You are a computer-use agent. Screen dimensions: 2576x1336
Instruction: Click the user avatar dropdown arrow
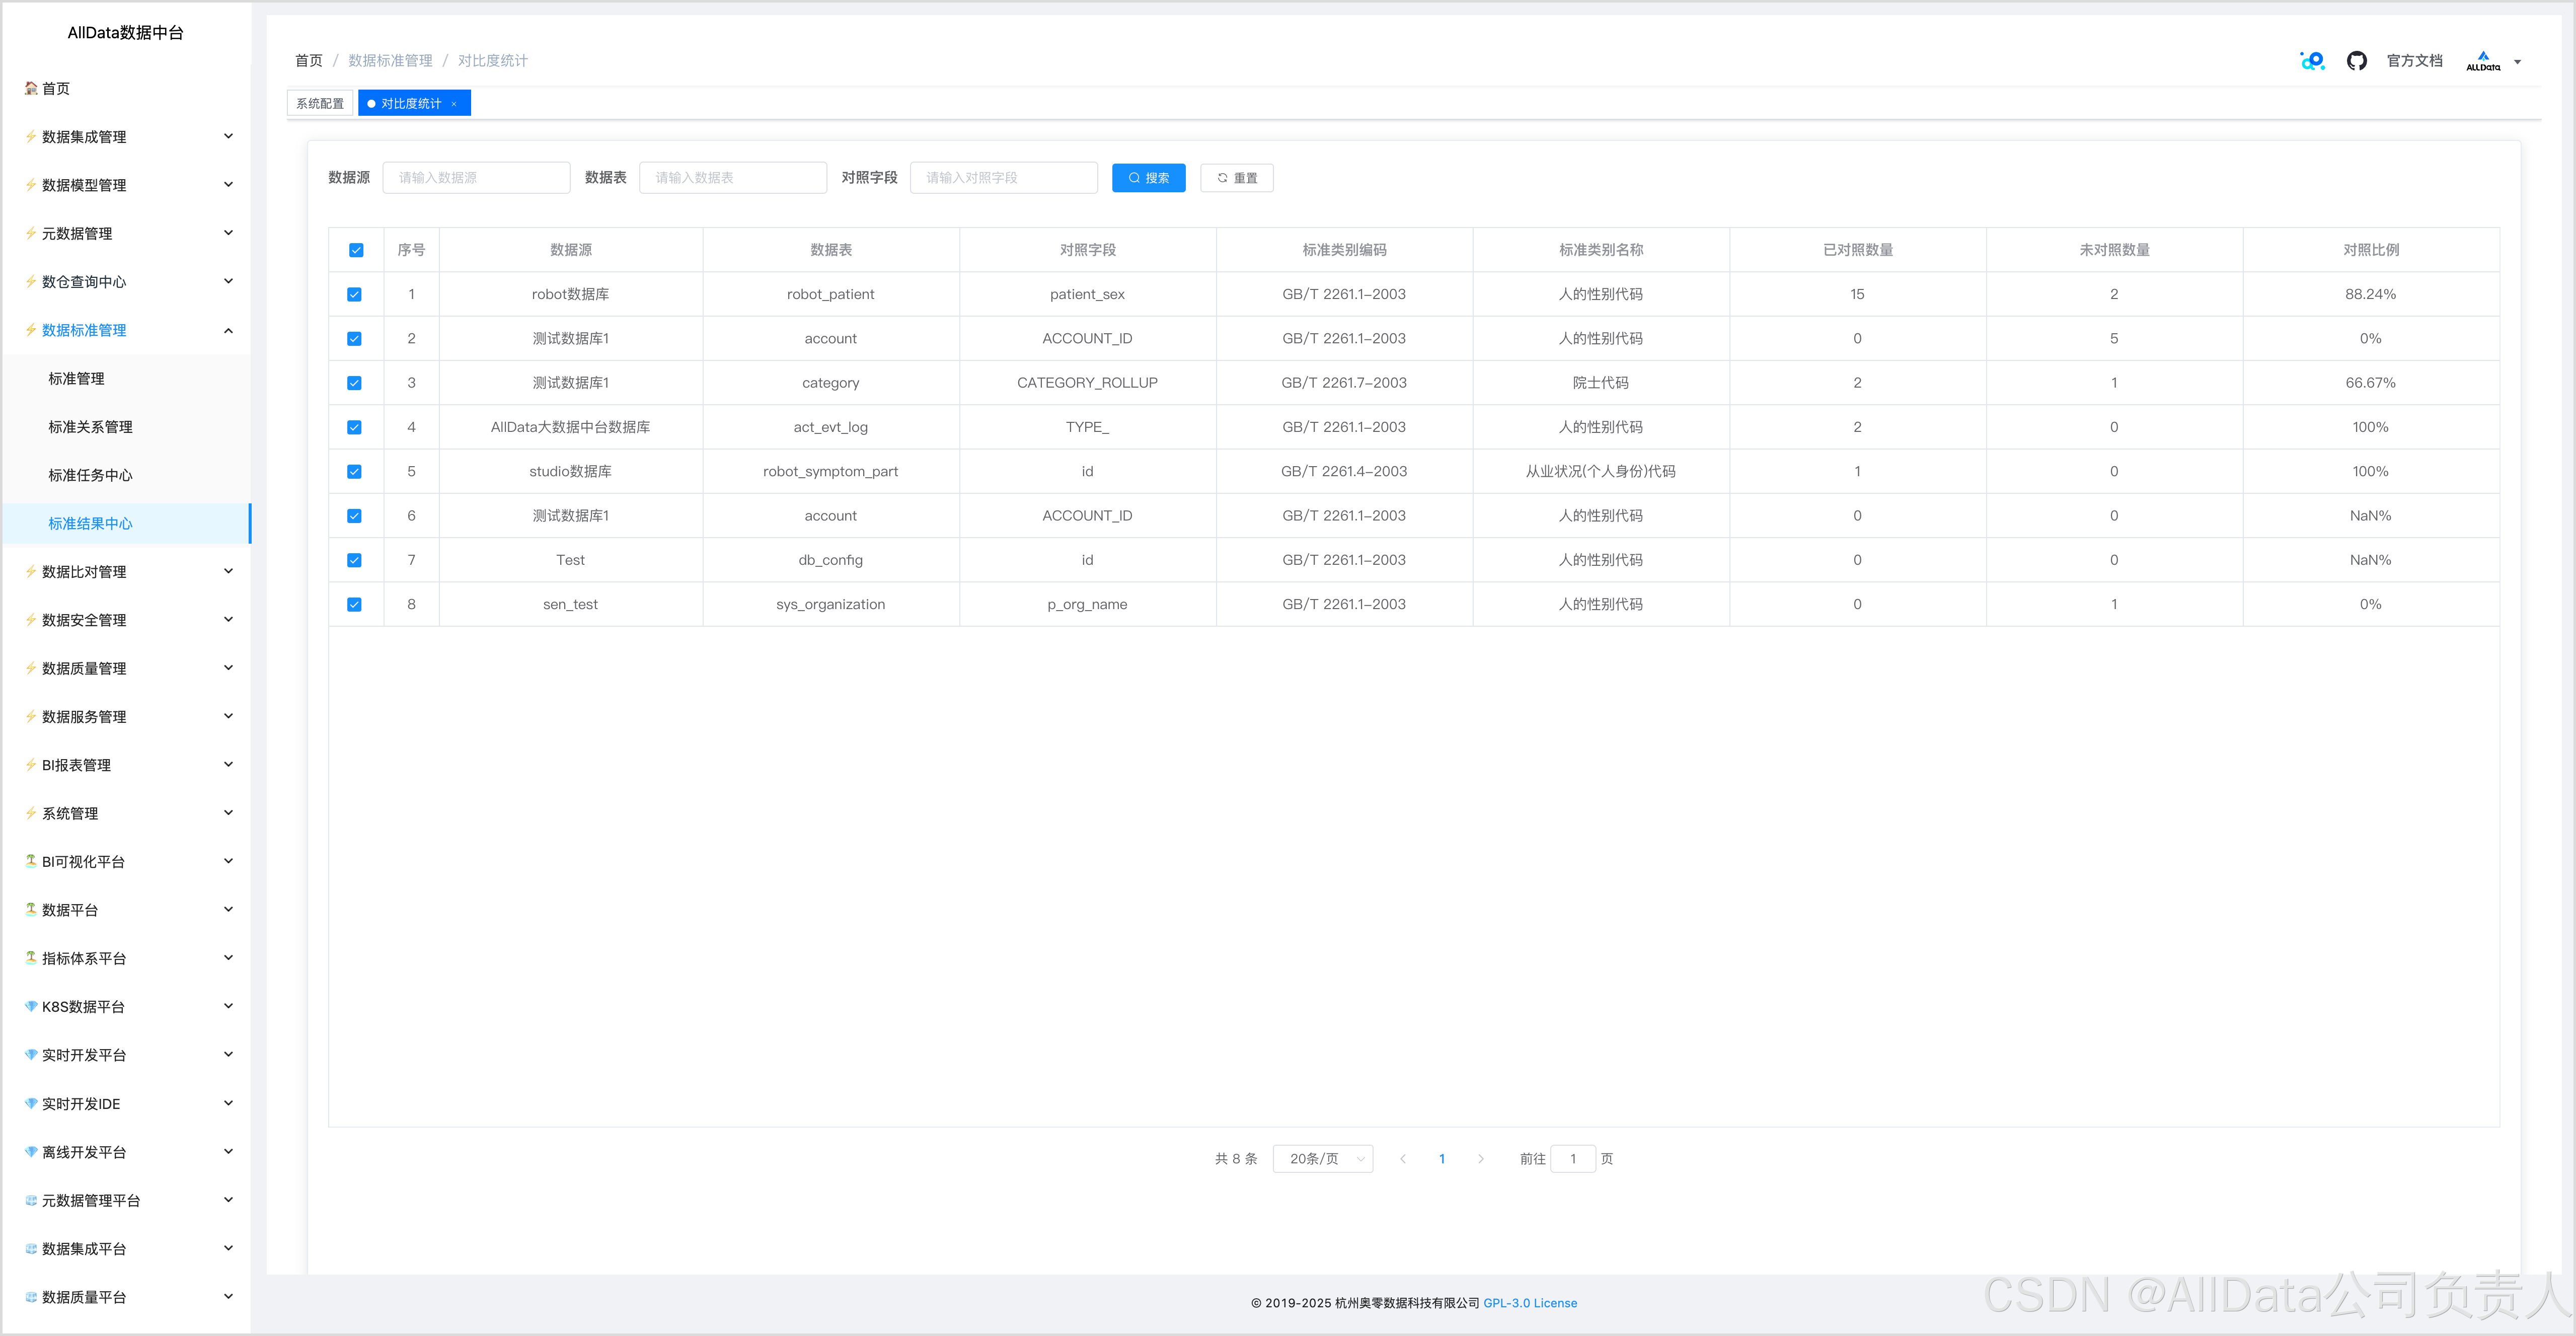tap(2517, 62)
